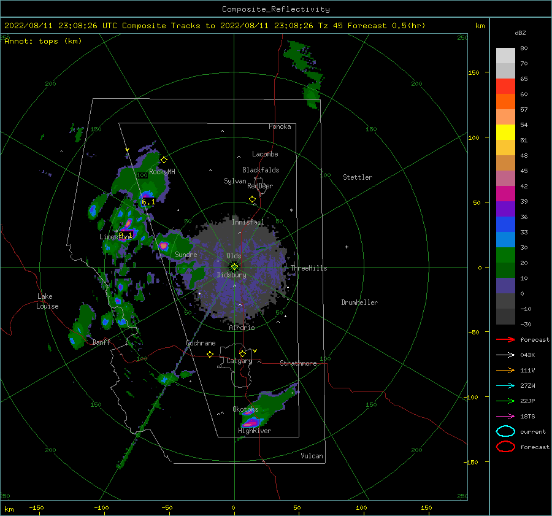Click the Airdrie city label

242,328
